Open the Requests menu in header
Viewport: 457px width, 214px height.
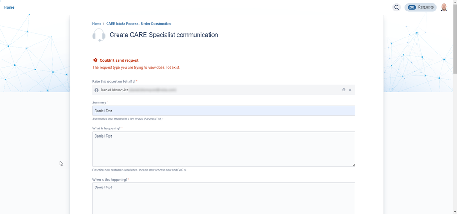(425, 7)
